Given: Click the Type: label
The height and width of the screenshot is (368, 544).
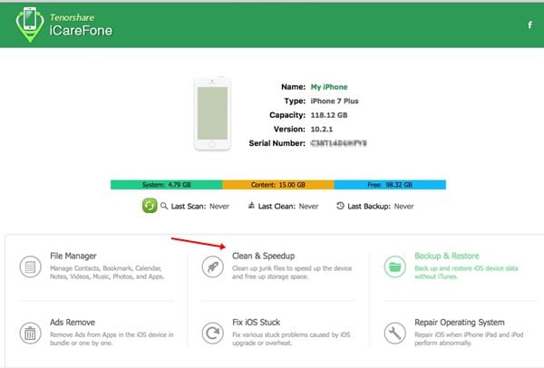Looking at the screenshot, I should pos(295,101).
